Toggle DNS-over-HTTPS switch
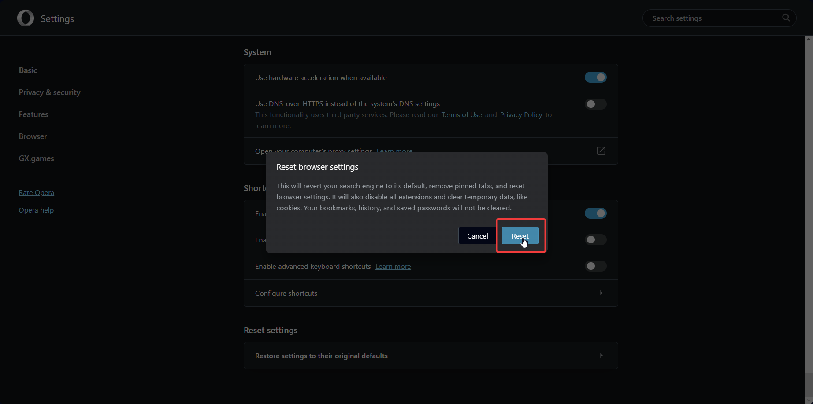 (x=596, y=104)
